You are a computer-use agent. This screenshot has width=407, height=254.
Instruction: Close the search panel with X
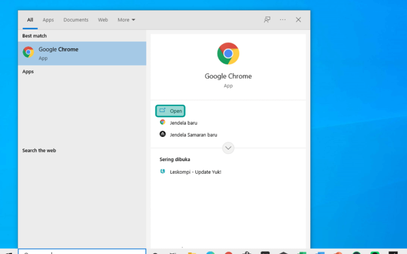[x=298, y=20]
